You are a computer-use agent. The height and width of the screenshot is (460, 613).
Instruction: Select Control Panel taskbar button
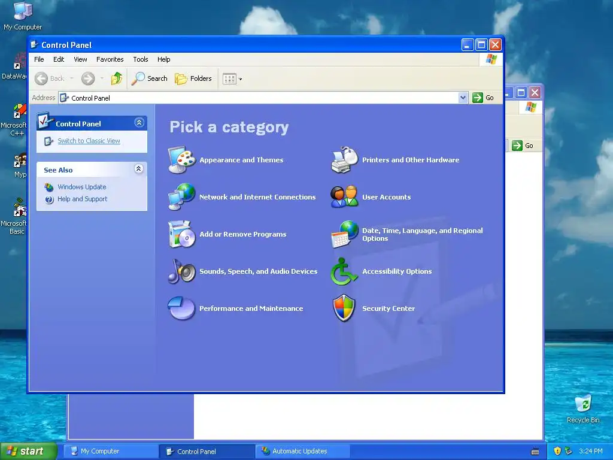[x=207, y=451]
